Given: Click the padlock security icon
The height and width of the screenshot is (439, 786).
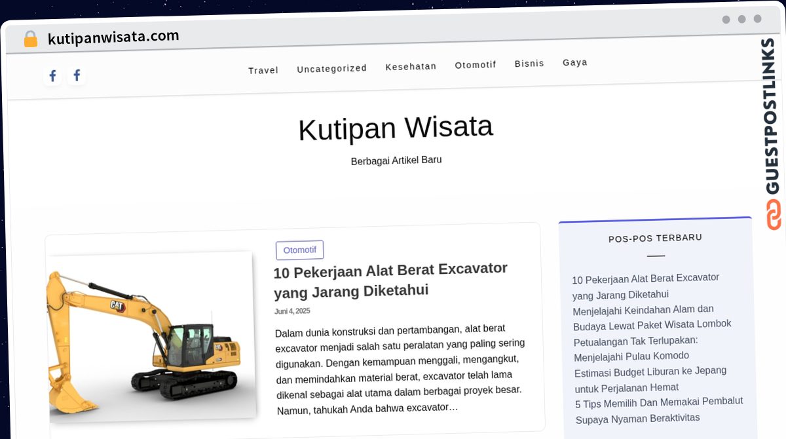Looking at the screenshot, I should [30, 39].
